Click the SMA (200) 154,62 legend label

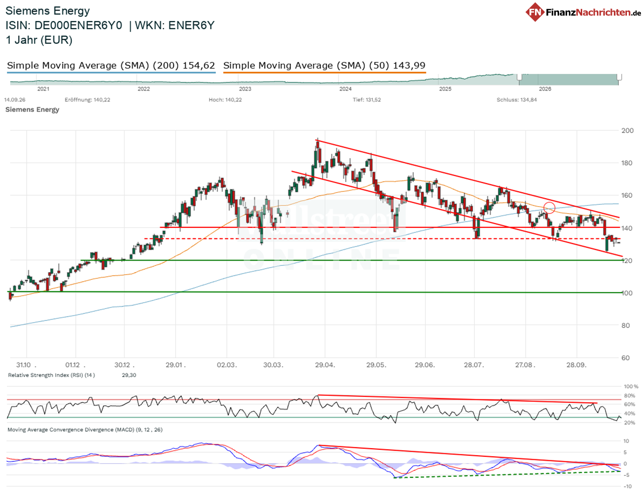(111, 65)
